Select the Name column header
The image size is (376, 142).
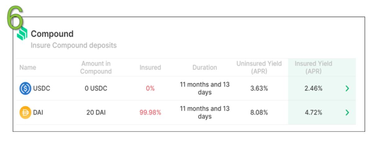pyautogui.click(x=28, y=68)
